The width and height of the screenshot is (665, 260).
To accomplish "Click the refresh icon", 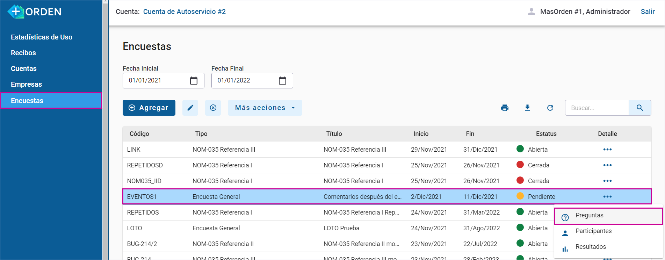I will [x=550, y=108].
